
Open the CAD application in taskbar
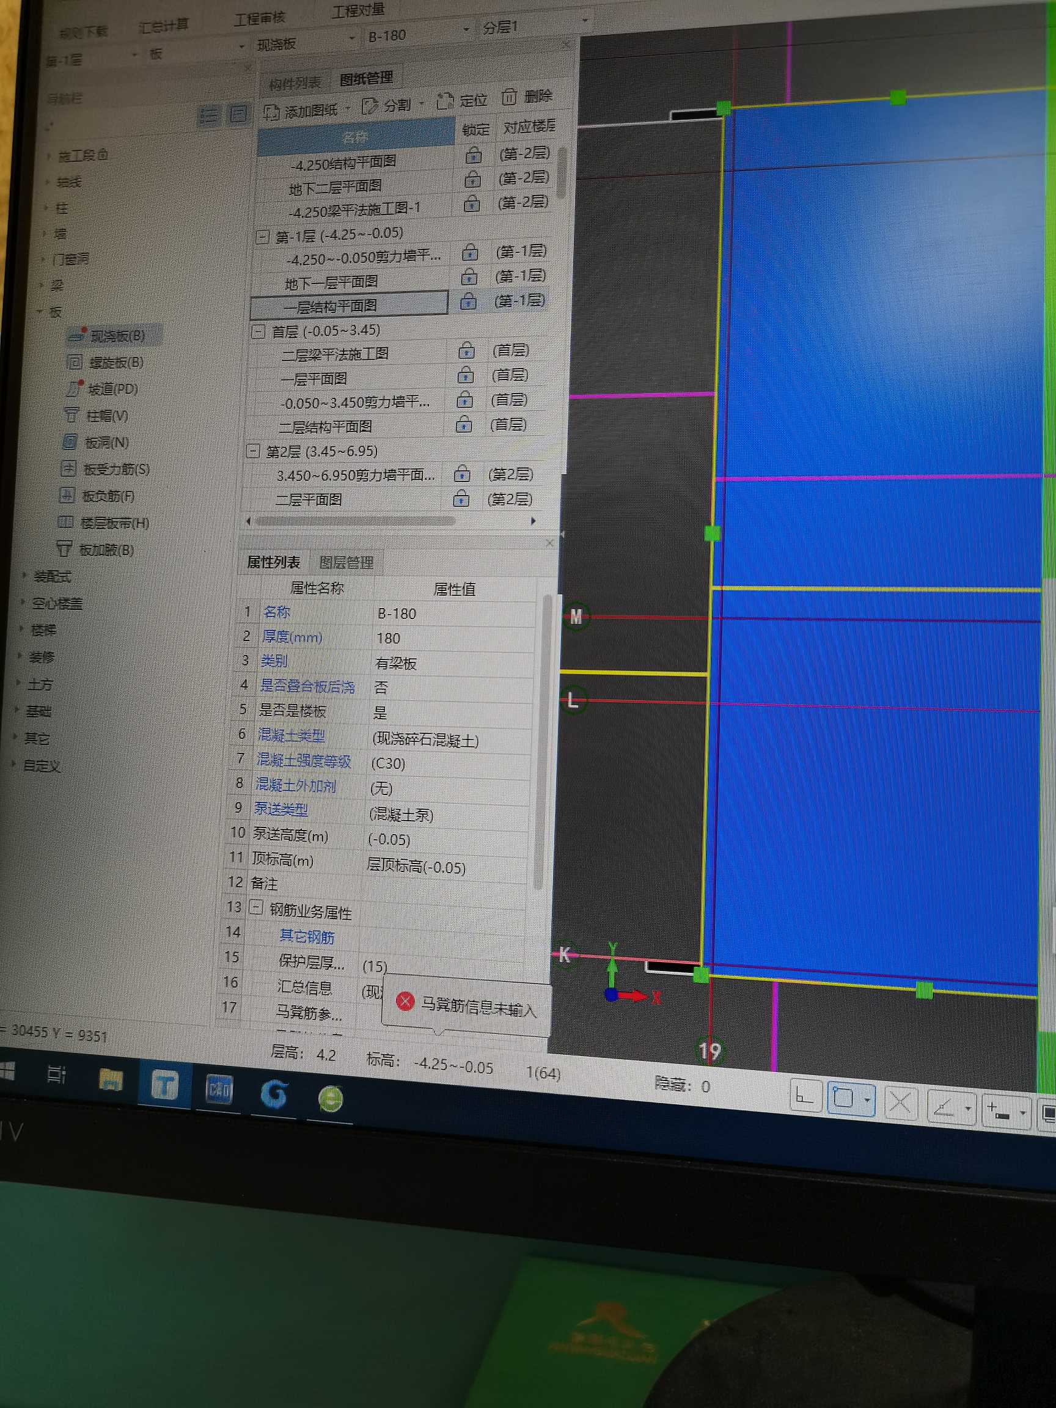[219, 1090]
